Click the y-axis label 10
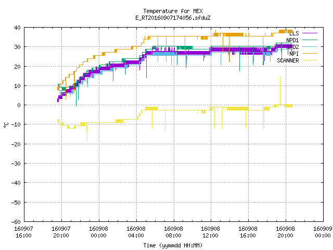The width and height of the screenshot is (333, 250). point(17,86)
